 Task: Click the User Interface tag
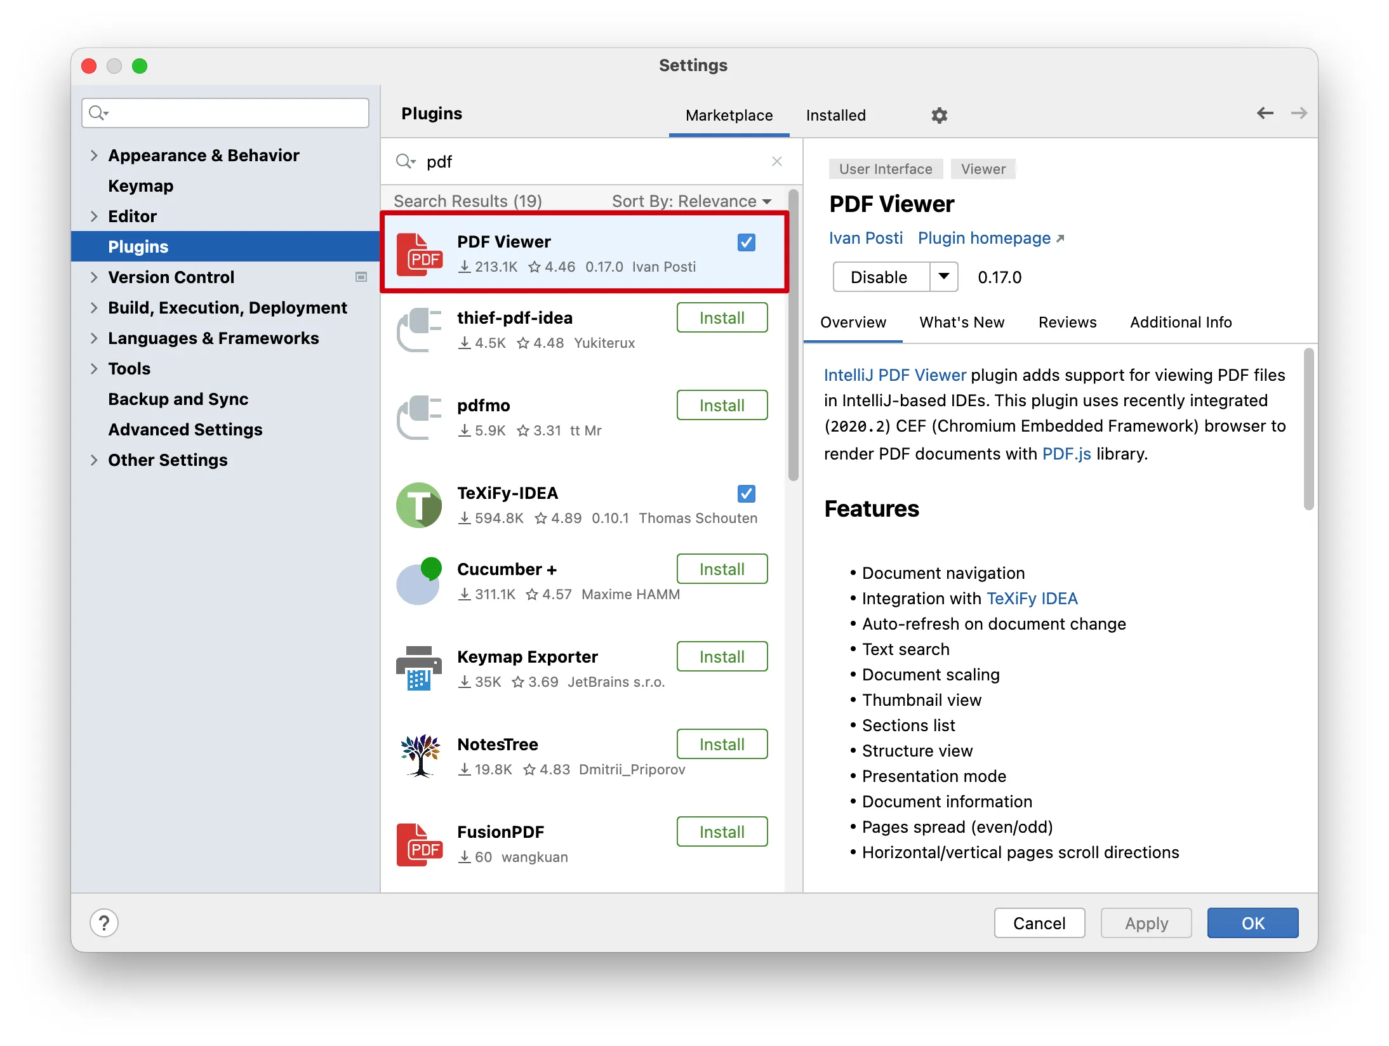tap(886, 169)
